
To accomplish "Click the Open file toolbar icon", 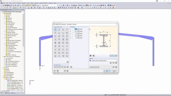I will pyautogui.click(x=4, y=5).
